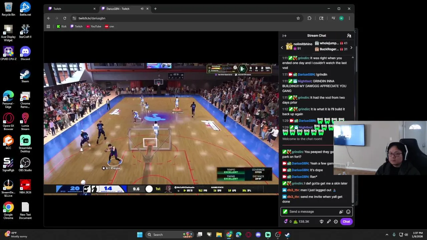Open Recycle Bin on desktop
427x240 pixels.
[x=8, y=9]
